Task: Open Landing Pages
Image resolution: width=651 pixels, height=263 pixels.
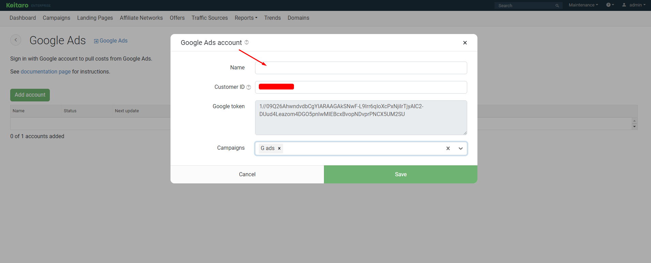Action: coord(95,18)
